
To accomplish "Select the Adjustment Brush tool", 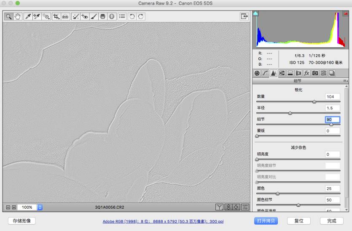I will [94, 16].
